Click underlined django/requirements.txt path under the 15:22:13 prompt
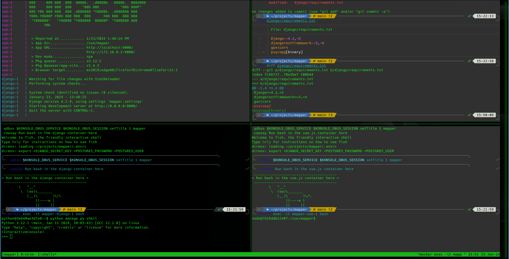 (291, 21)
